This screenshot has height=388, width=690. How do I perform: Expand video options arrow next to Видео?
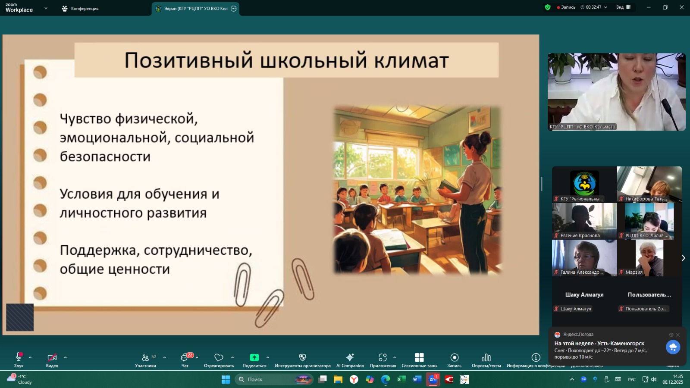coord(66,357)
